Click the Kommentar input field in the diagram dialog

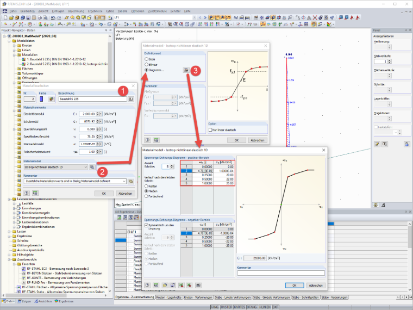pos(281,273)
